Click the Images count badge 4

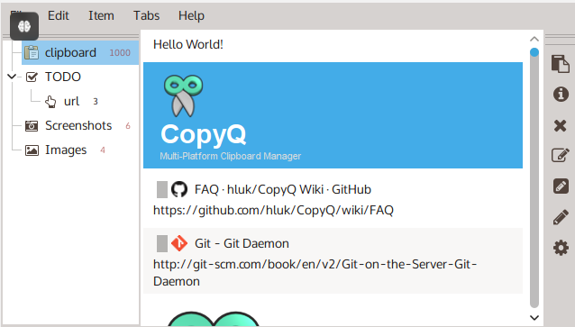click(103, 150)
